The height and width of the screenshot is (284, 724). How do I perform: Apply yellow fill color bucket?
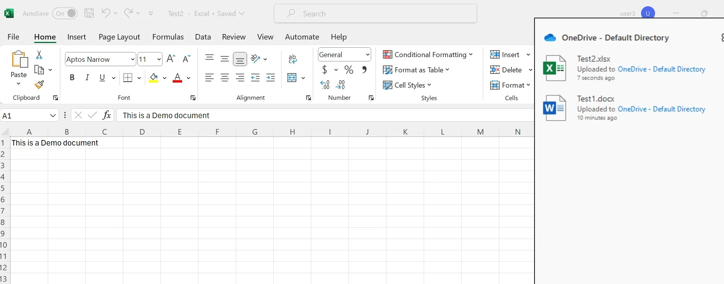click(x=153, y=77)
